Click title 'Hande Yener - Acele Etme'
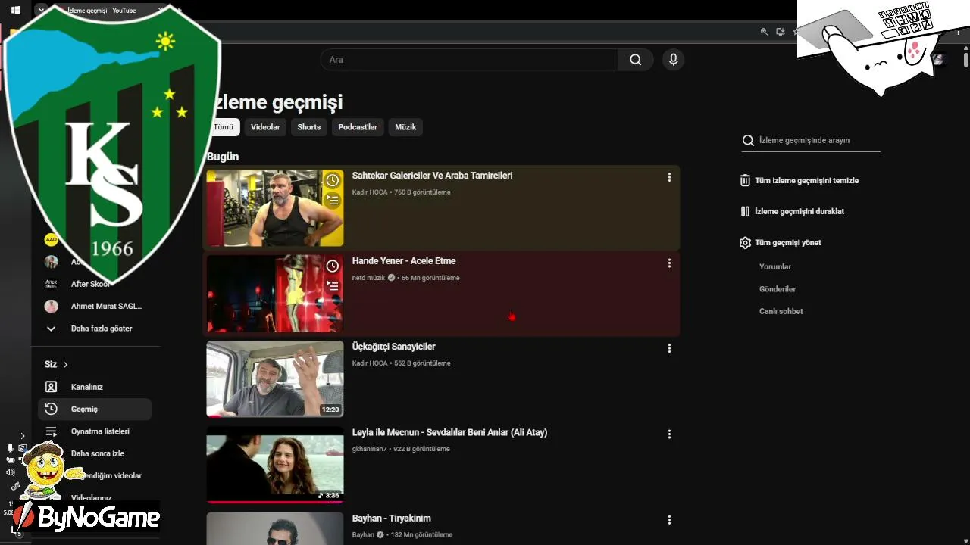The image size is (970, 545). click(x=404, y=261)
